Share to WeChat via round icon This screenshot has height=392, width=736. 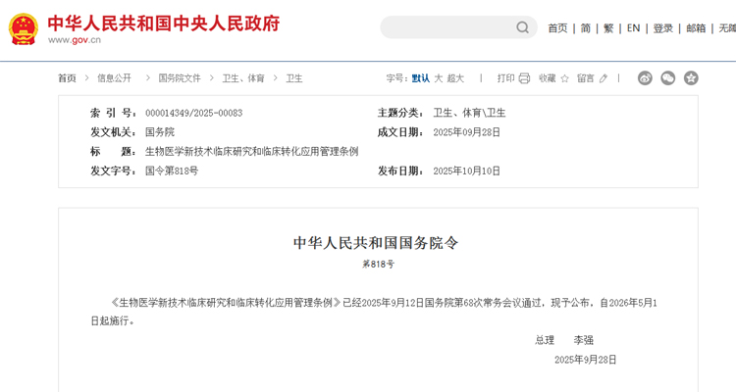point(668,78)
